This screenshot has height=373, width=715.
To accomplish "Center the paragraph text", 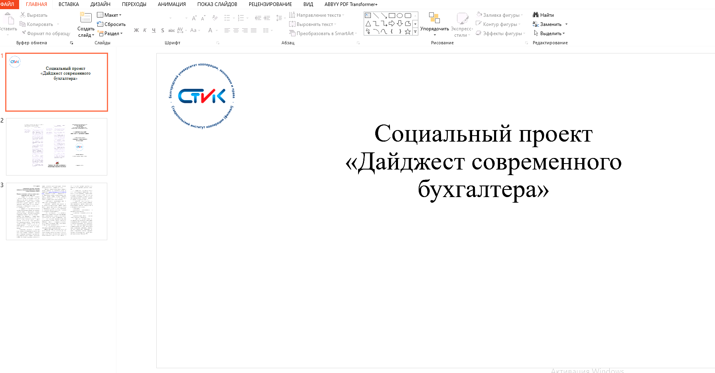I will 236,30.
